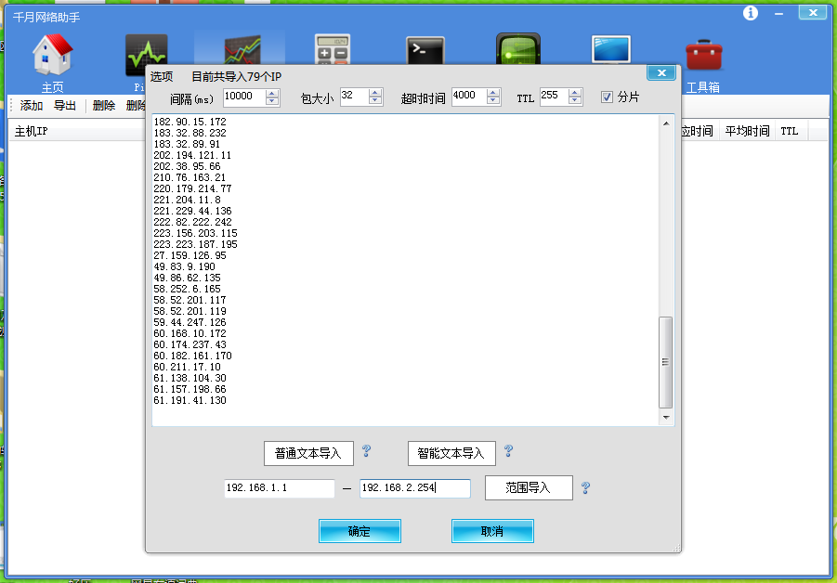Viewport: 837px width, 583px height.
Task: Click the info icon in title bar
Action: pyautogui.click(x=751, y=13)
